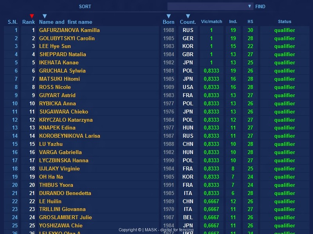Sort by Born using its blue arrow
Screen dimensions: 313x234
click(x=169, y=16)
